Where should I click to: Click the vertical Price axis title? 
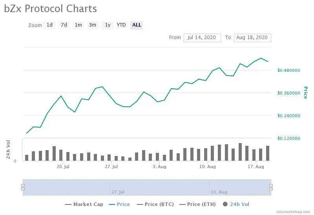point(306,93)
